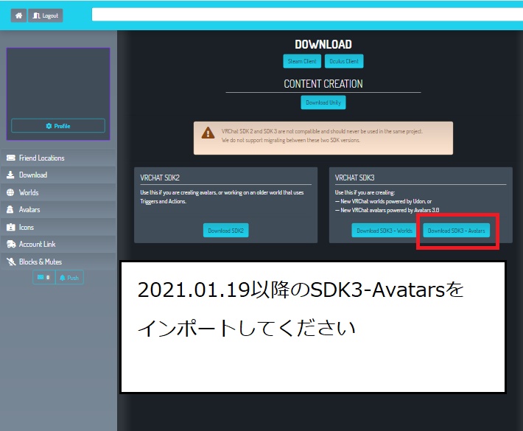Click the Friend Locations ticket icon
The width and height of the screenshot is (523, 431).
point(10,158)
